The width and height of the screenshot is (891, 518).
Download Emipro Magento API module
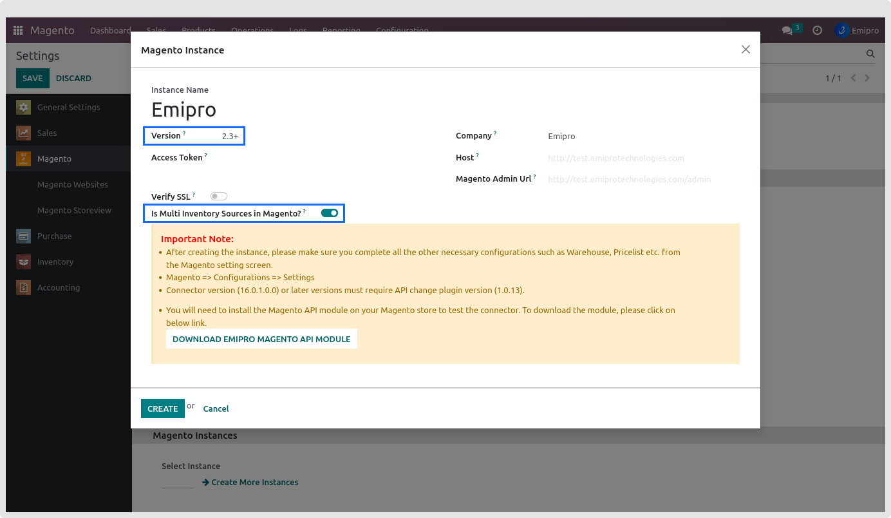coord(261,339)
